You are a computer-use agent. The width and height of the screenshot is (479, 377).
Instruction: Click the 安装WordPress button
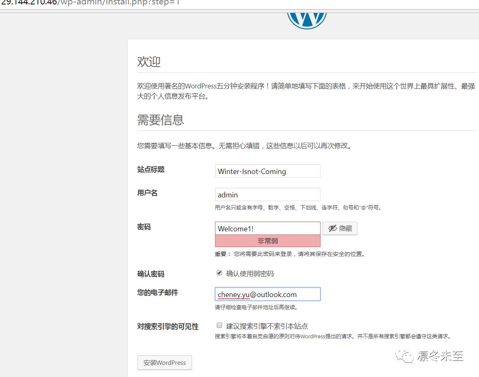click(165, 362)
